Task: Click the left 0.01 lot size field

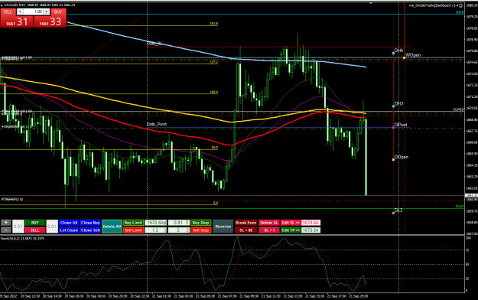Action: tap(18, 227)
